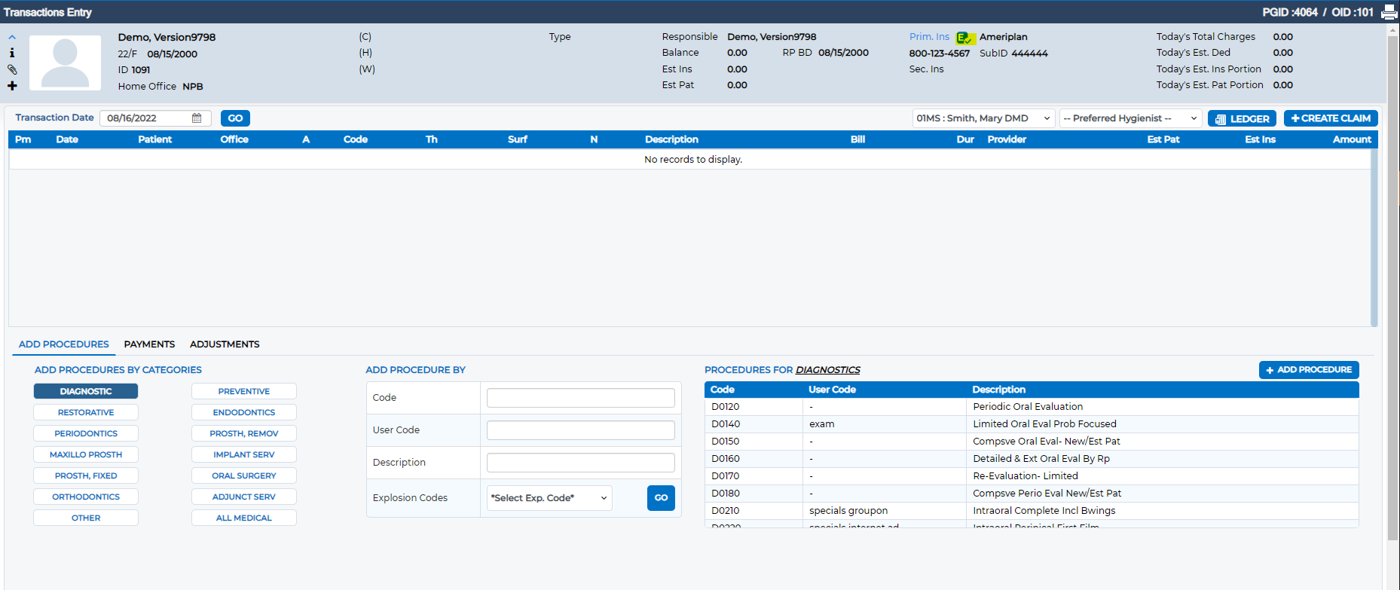Switch to the Payments tab
Viewport: 1400px width, 590px height.
[x=149, y=344]
